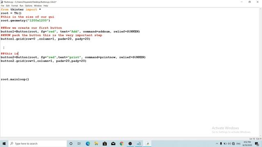Viewport: 262px width, 147px height.
Task: Open Microsoft Store from the taskbar
Action: click(105, 143)
